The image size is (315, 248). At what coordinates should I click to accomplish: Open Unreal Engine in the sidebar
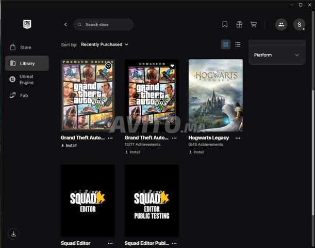(x=27, y=80)
